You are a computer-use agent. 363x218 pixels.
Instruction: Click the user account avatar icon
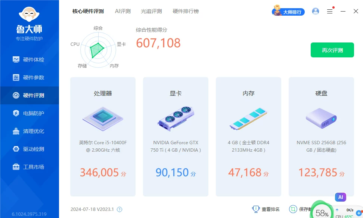316,12
